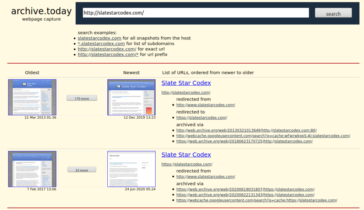Show the 25 more snapshots
Screen dimensions: 364x210
tap(82, 170)
